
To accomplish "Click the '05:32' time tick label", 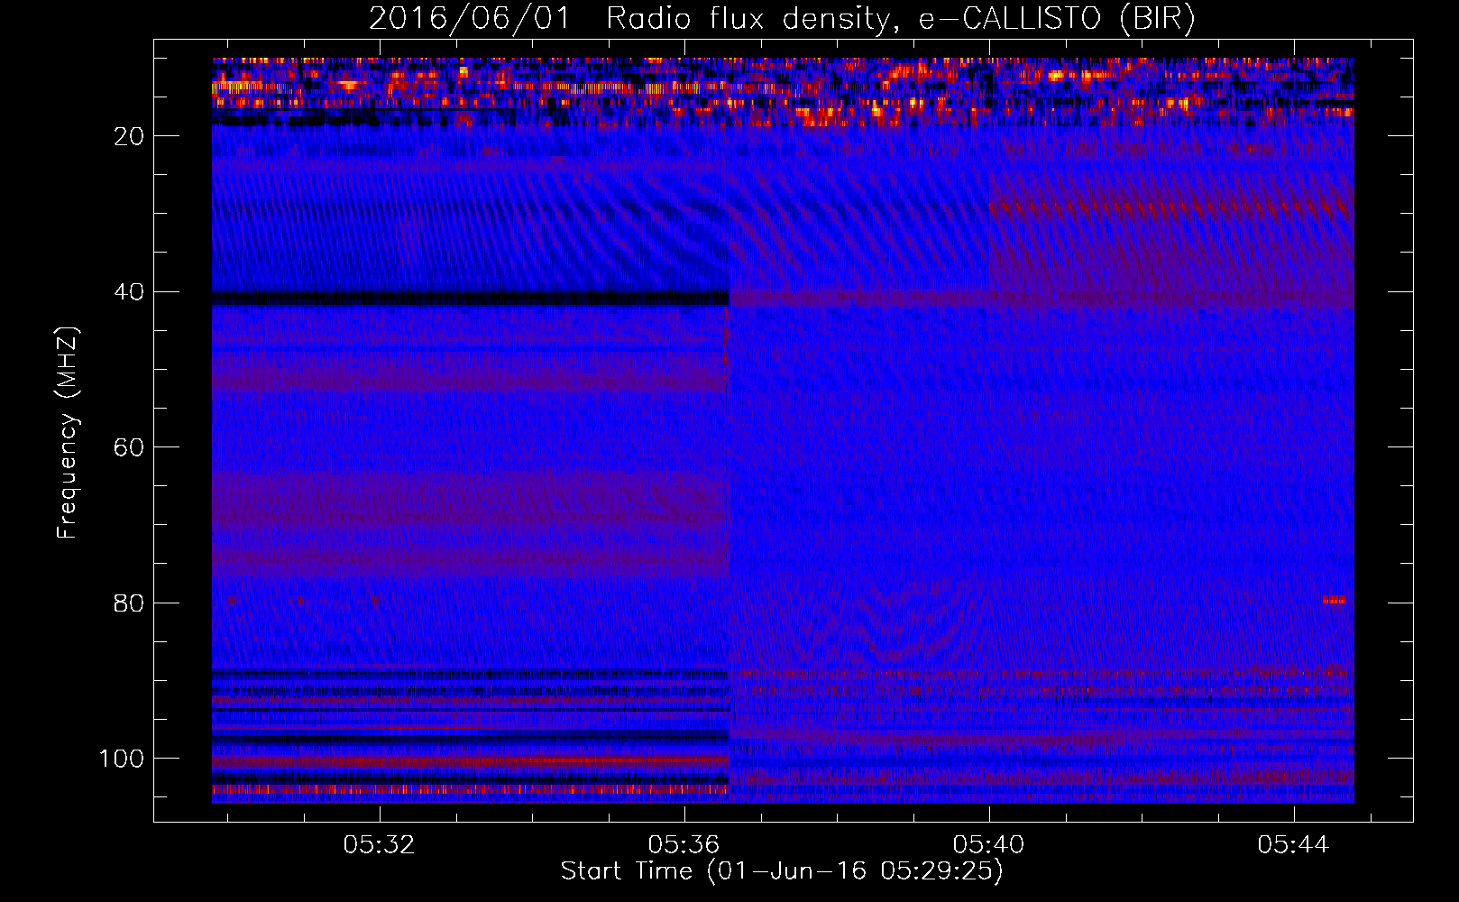I will [x=379, y=844].
